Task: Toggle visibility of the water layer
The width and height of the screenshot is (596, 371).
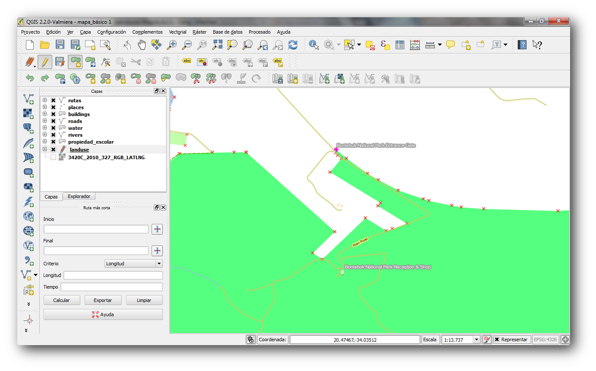Action: (x=53, y=128)
